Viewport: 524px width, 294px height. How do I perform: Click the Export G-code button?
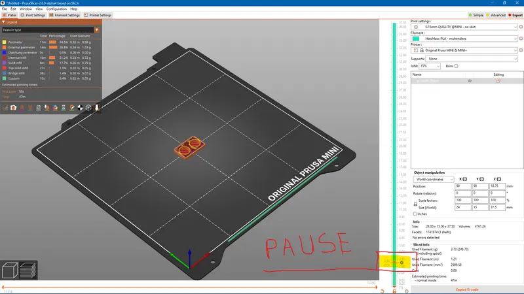466,289
